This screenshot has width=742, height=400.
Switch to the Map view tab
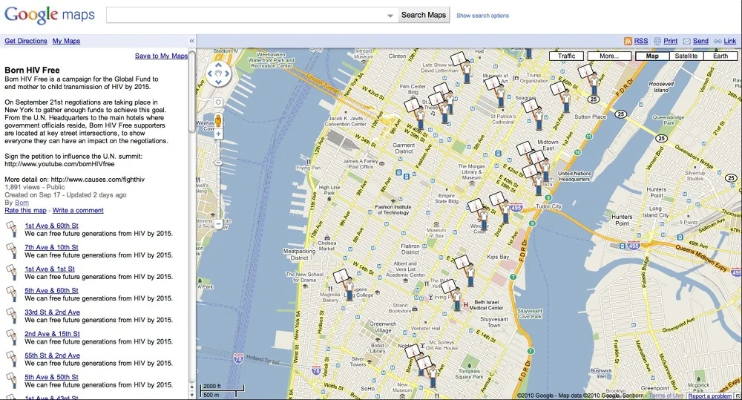pyautogui.click(x=652, y=56)
